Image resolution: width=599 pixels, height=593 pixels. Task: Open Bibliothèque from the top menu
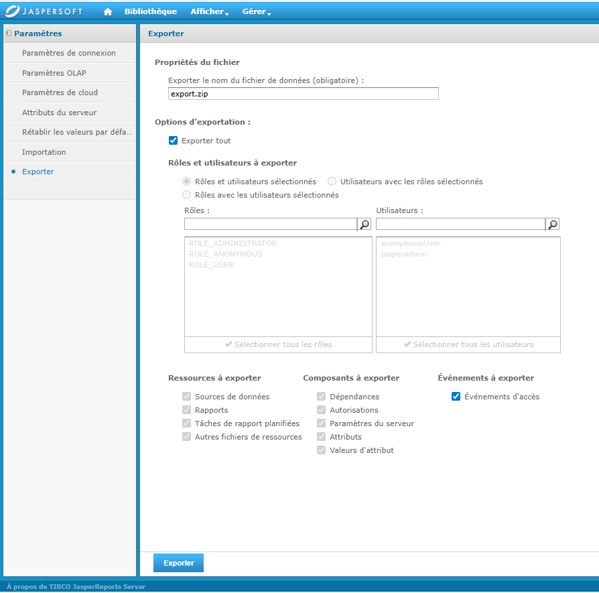pyautogui.click(x=150, y=11)
